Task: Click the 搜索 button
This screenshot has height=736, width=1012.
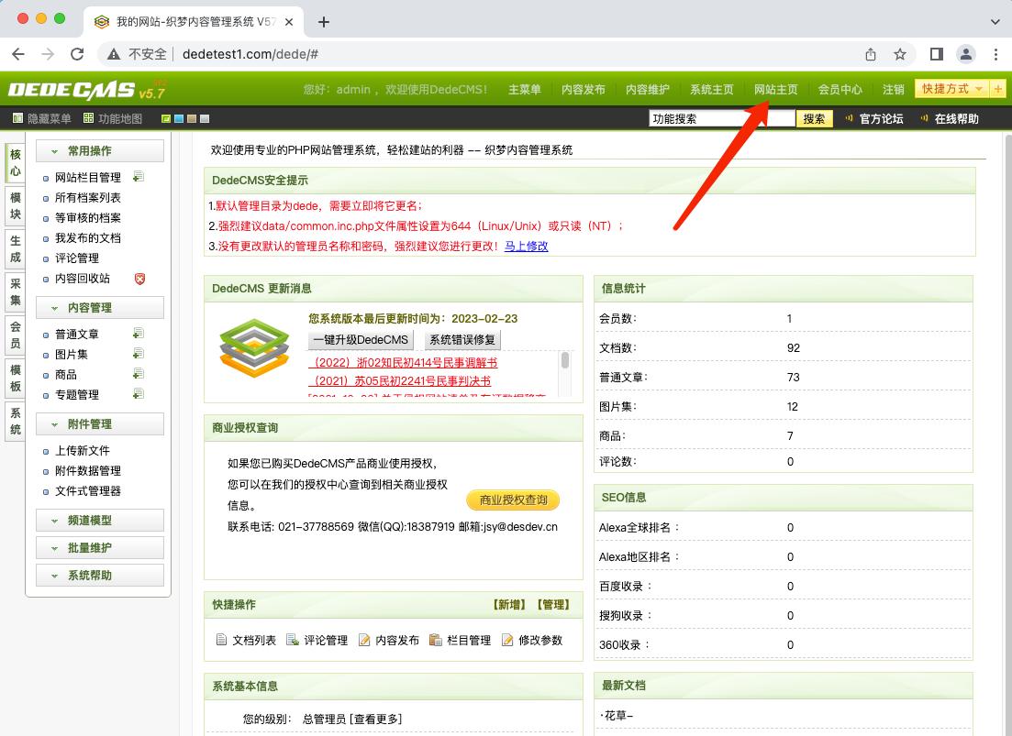Action: [x=814, y=118]
